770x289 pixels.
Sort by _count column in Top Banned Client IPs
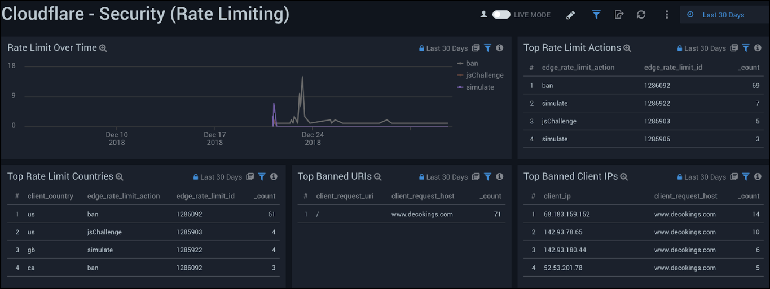click(749, 196)
